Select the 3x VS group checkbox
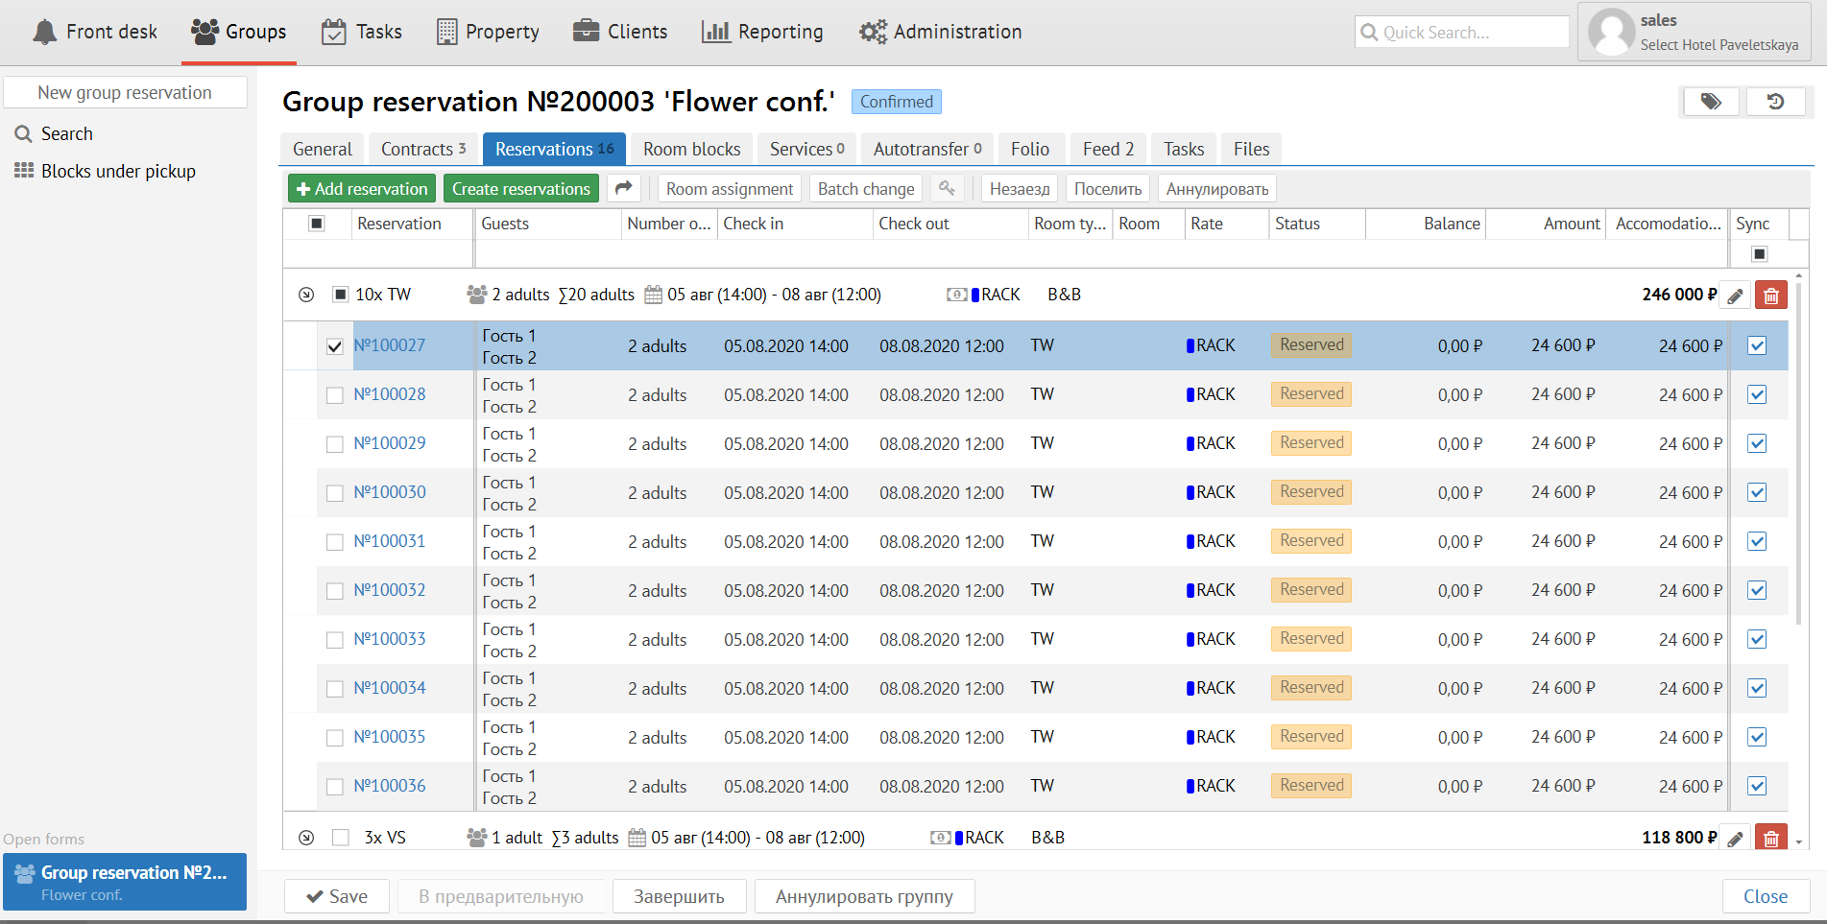 341,838
